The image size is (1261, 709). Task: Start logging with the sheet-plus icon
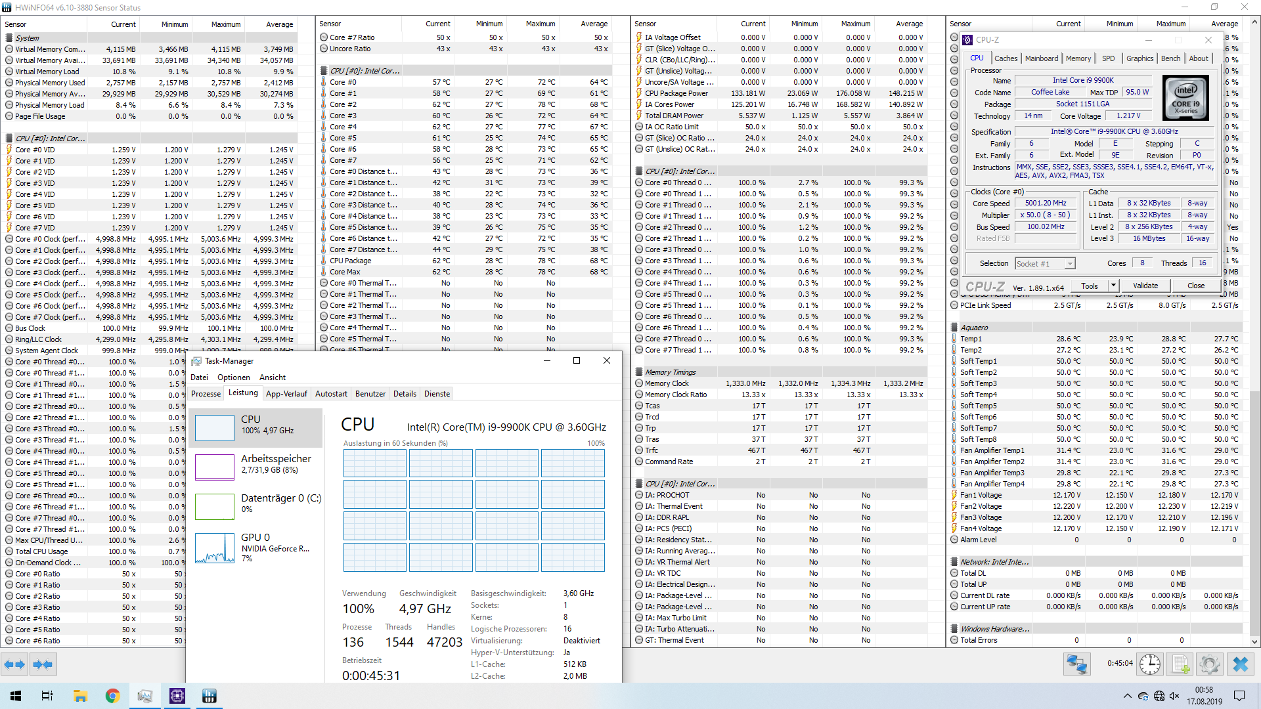click(x=1180, y=664)
